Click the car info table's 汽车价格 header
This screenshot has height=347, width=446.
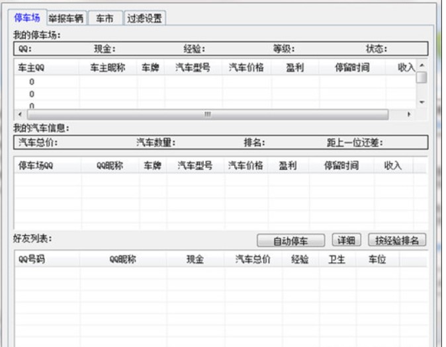pyautogui.click(x=245, y=165)
